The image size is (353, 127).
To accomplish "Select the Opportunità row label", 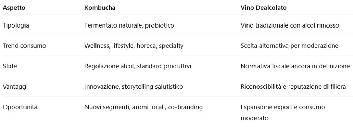I will (20, 107).
